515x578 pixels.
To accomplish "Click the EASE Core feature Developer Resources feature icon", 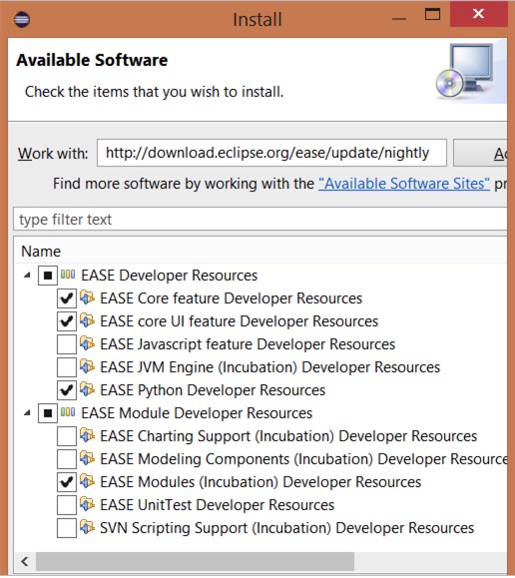I will click(x=87, y=297).
